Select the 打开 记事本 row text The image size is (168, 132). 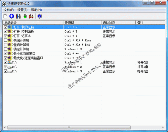22,36
